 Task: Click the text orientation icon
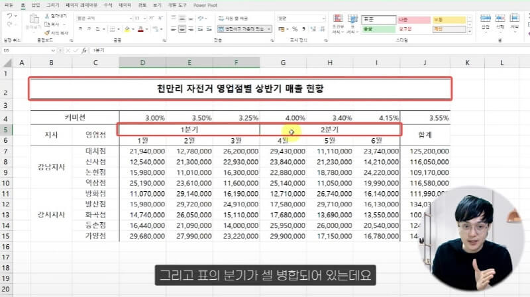201,19
